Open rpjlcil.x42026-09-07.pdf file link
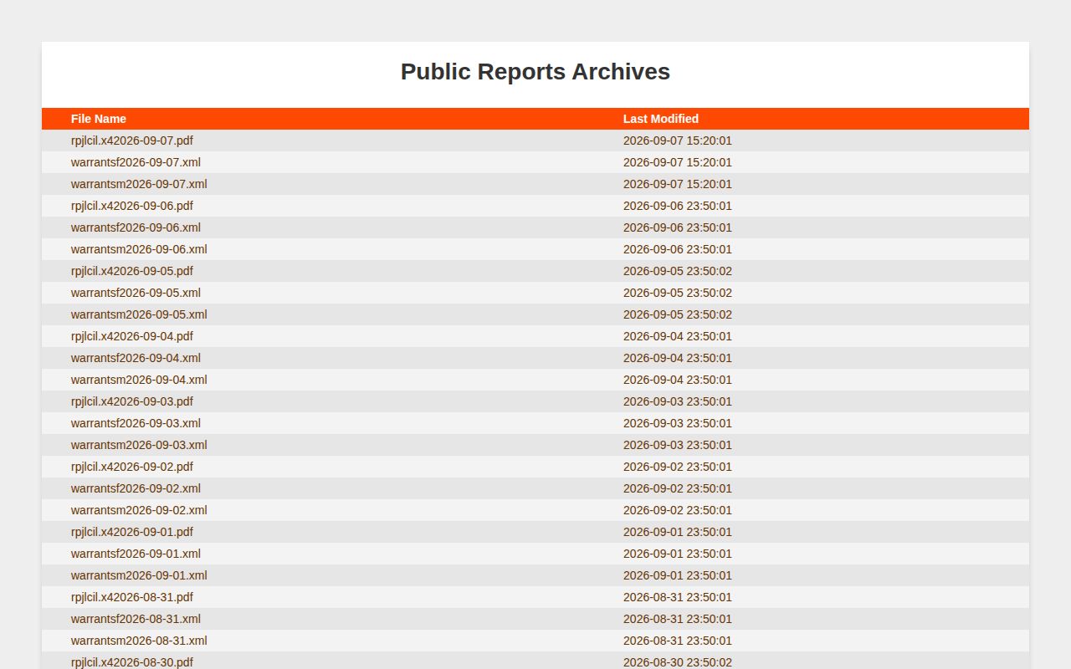 point(132,140)
